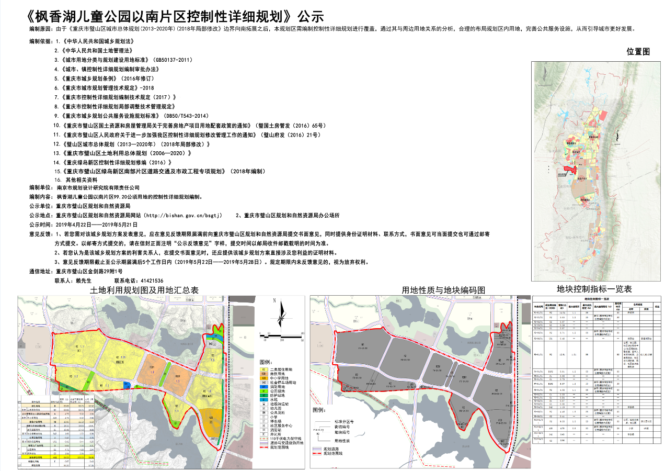Viewport: 665px width, 471px height.
Task: Click 规划范围线 symbol in land-use map legend
Action: (264, 447)
